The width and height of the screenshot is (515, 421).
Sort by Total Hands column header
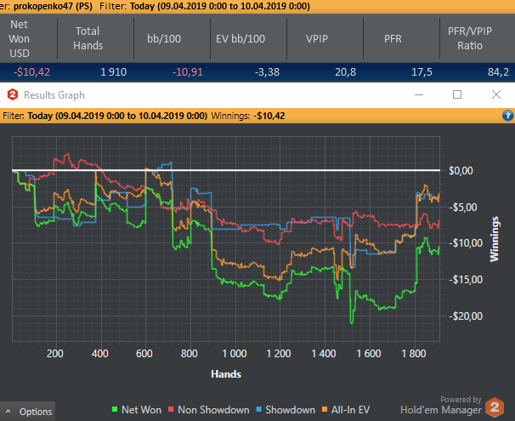pos(88,38)
